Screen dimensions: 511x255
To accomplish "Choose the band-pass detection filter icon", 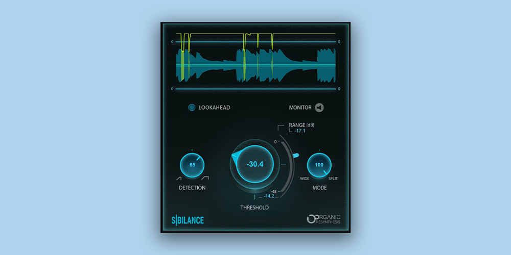I will coord(205,178).
